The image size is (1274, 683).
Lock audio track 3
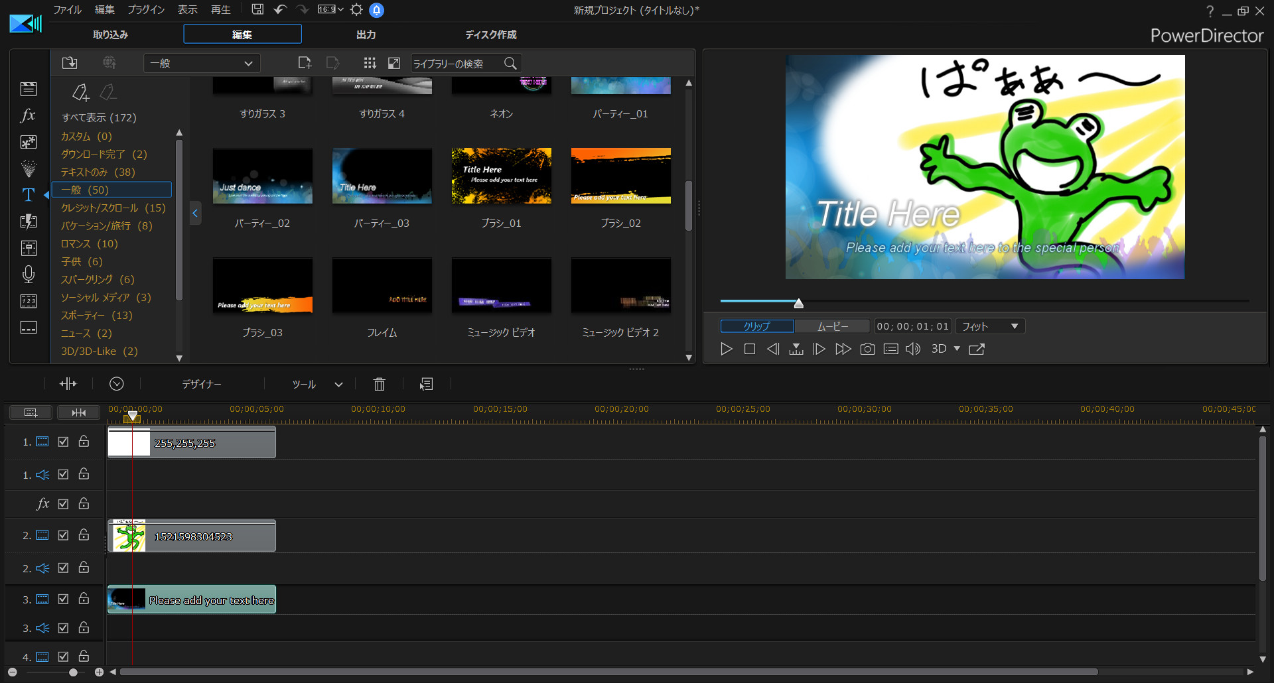tap(84, 627)
